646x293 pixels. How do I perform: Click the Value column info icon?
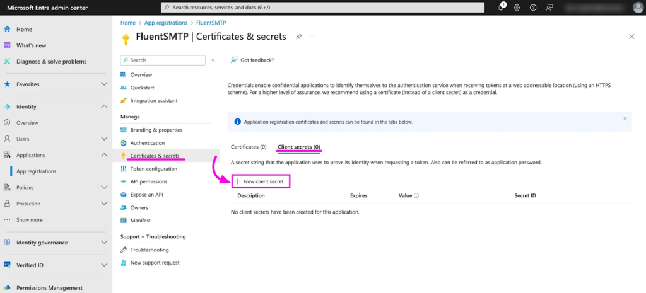click(416, 196)
